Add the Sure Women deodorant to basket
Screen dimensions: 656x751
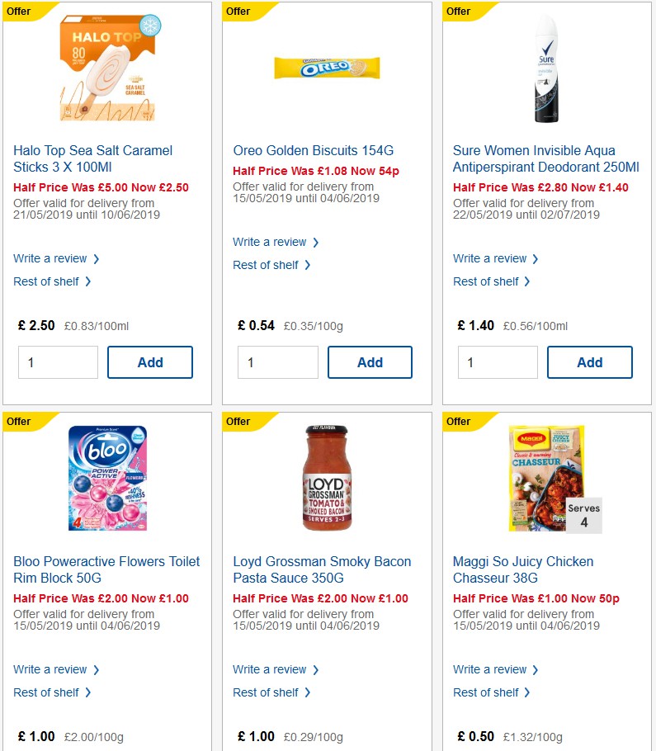(589, 361)
